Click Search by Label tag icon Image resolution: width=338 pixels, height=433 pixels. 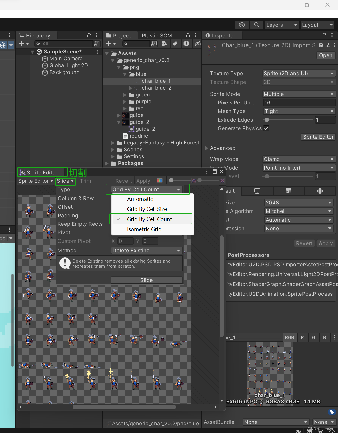tap(175, 43)
